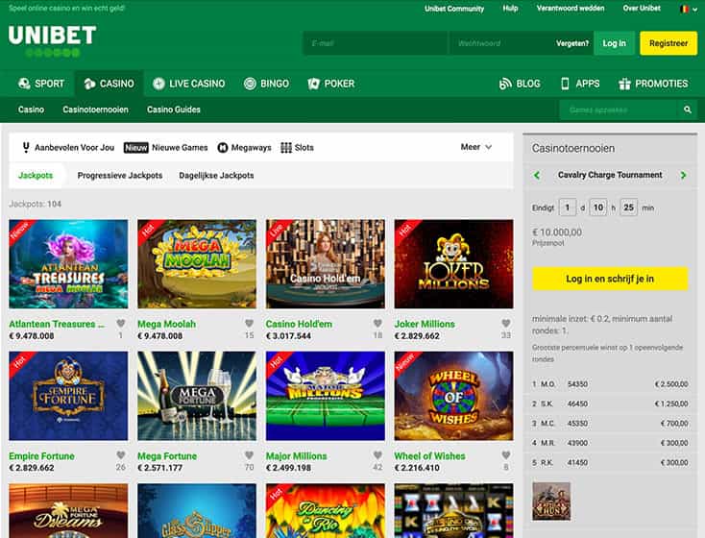705x538 pixels.
Task: Favorite Empire Fortune with heart icon
Action: tap(120, 455)
